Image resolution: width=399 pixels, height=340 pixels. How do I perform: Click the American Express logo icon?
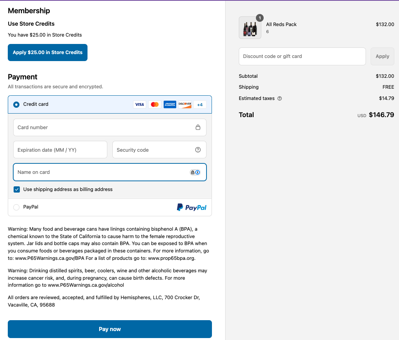(170, 104)
